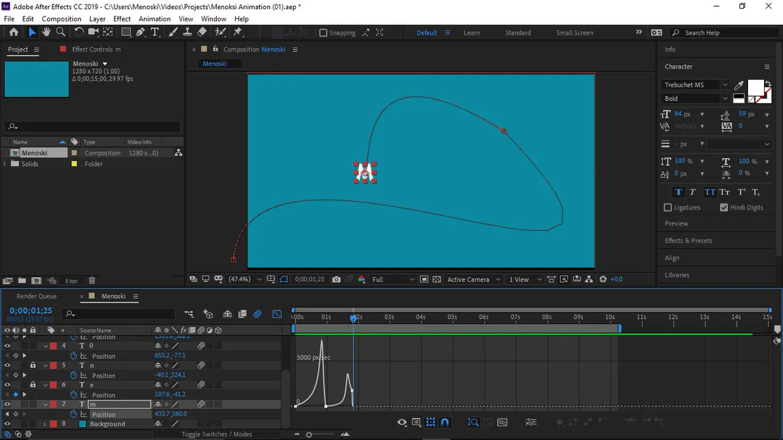Viewport: 783px width, 440px height.
Task: Open the viewer magnification 47.4% dropdown
Action: 245,279
